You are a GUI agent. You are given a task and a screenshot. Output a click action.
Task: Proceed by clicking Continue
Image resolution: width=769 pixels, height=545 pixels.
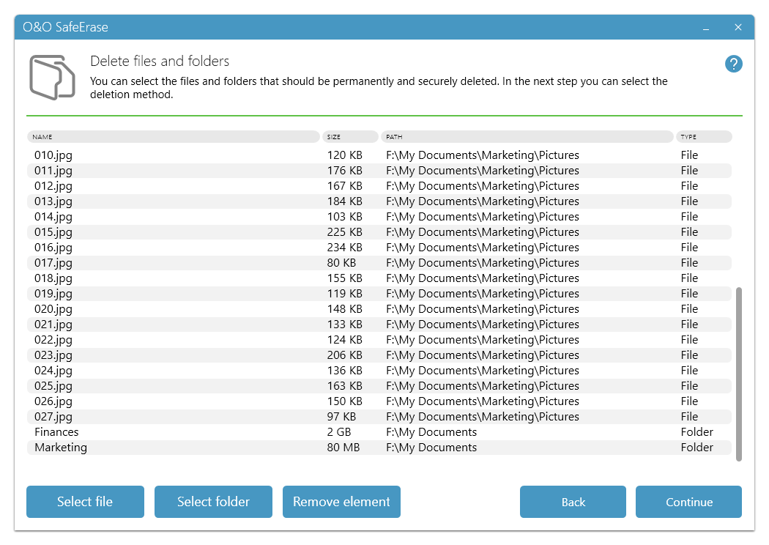coord(688,502)
